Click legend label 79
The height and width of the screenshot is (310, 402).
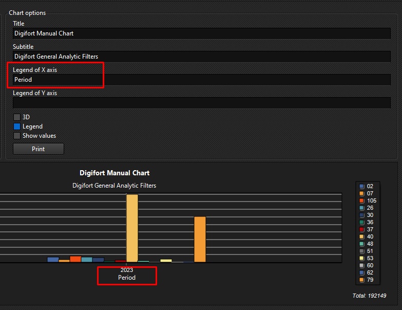point(370,280)
